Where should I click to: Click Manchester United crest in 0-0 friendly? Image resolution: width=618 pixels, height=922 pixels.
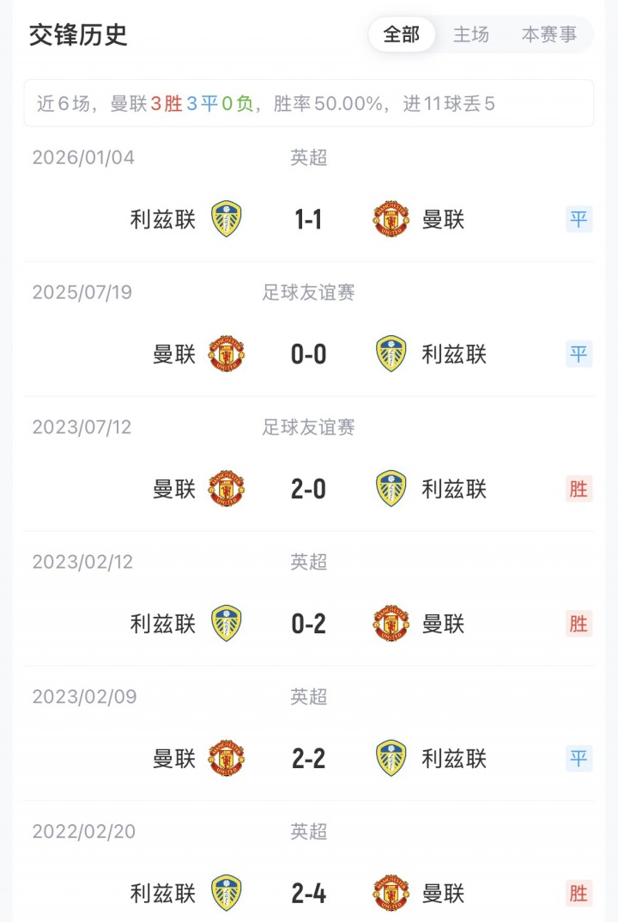[x=227, y=354]
